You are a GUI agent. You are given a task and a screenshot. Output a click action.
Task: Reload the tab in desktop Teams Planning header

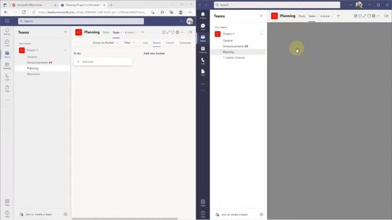[x=369, y=16]
